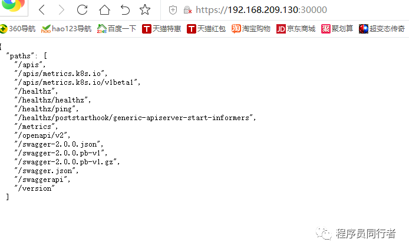The width and height of the screenshot is (409, 252).
Task: Open the 360导航 bookmark
Action: tap(18, 28)
